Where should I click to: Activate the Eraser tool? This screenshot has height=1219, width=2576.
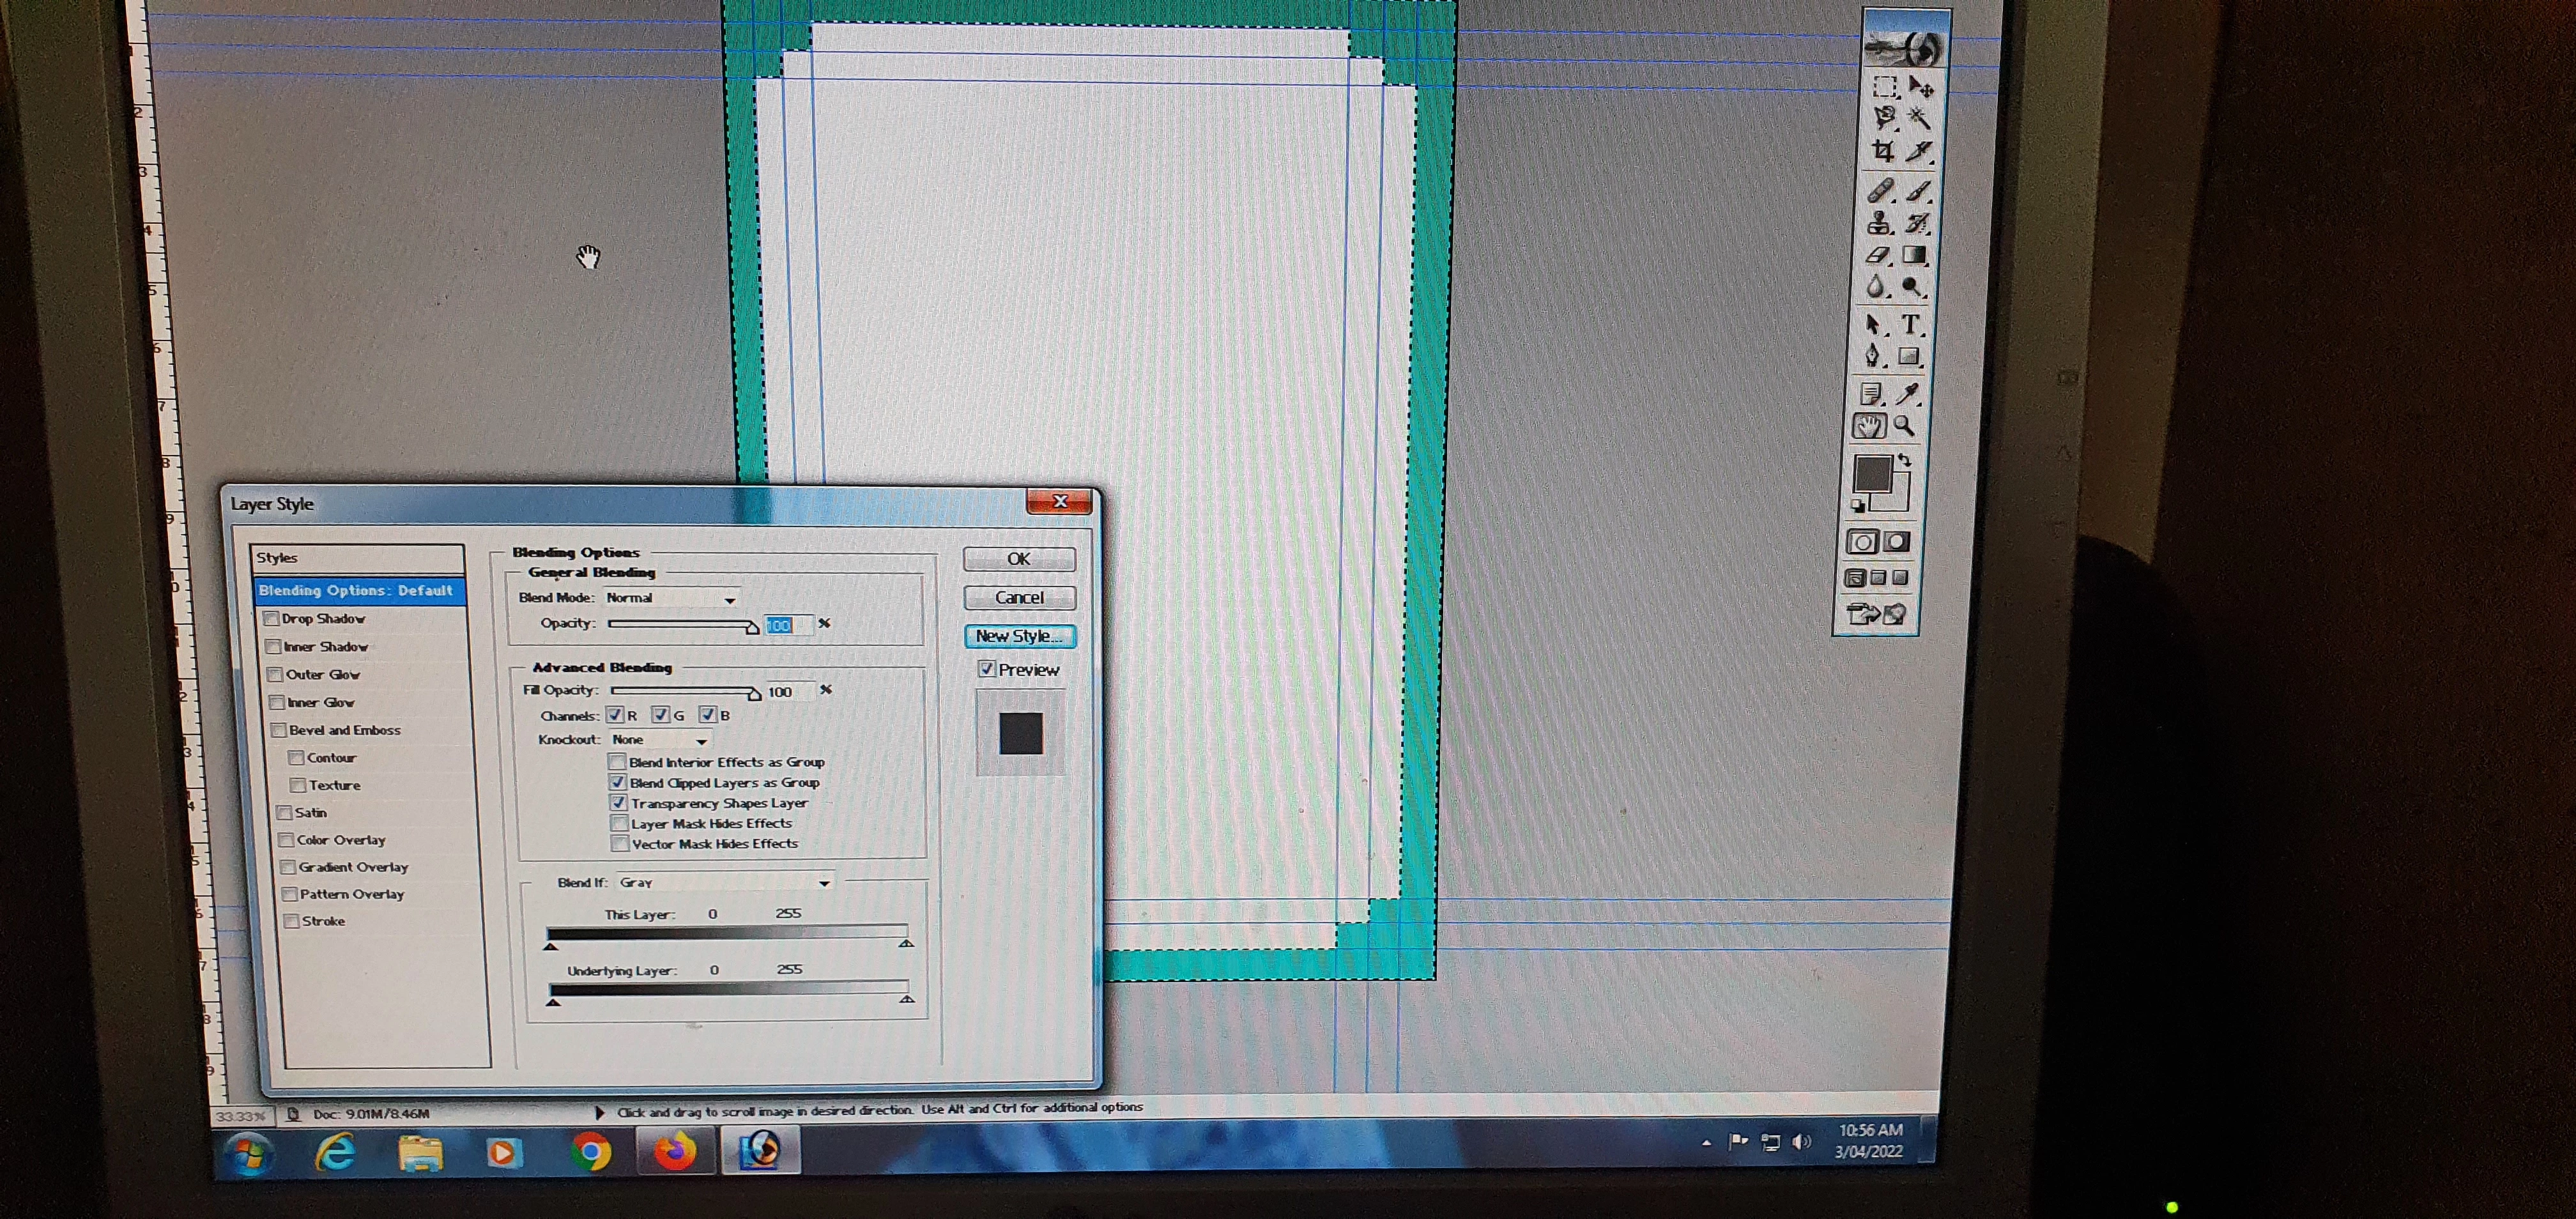pyautogui.click(x=1878, y=256)
